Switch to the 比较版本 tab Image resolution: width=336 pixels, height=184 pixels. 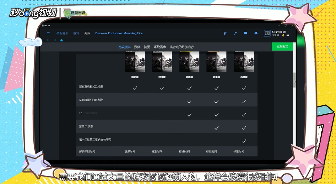(124, 47)
